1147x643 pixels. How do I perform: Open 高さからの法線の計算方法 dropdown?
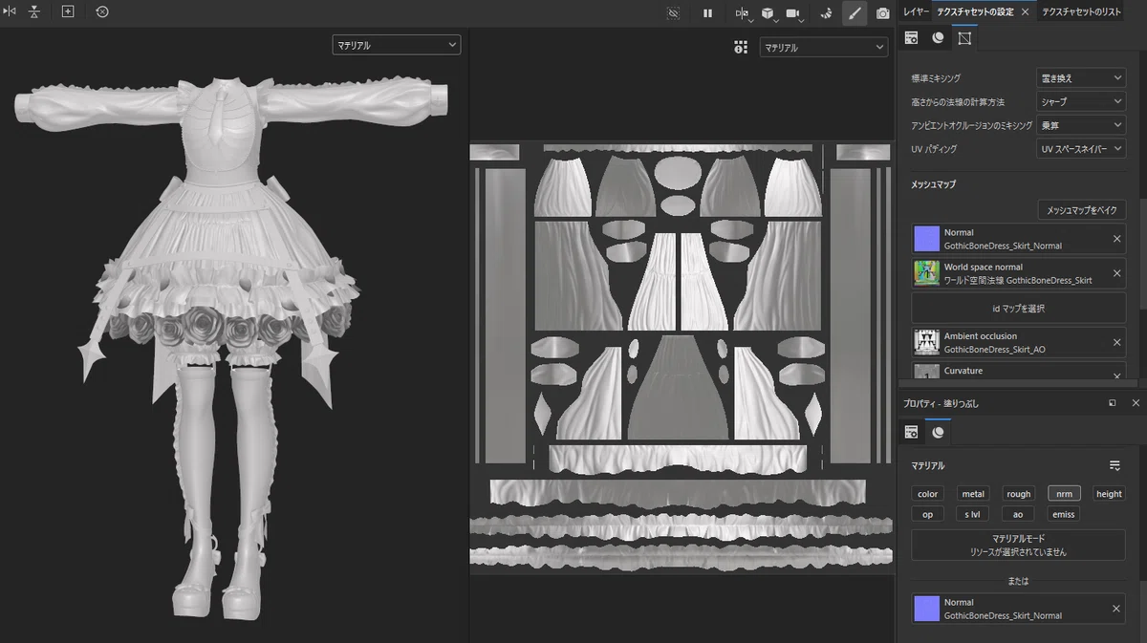pyautogui.click(x=1081, y=101)
